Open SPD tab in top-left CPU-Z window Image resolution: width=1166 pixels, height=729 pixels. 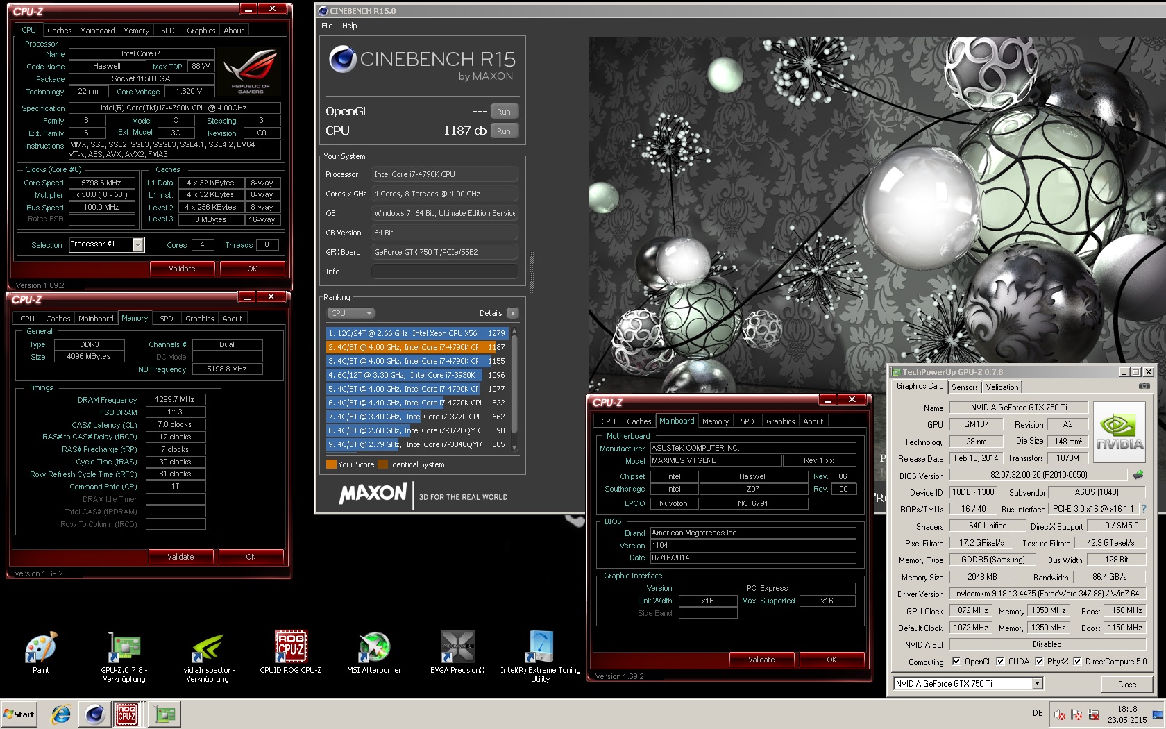(x=168, y=31)
